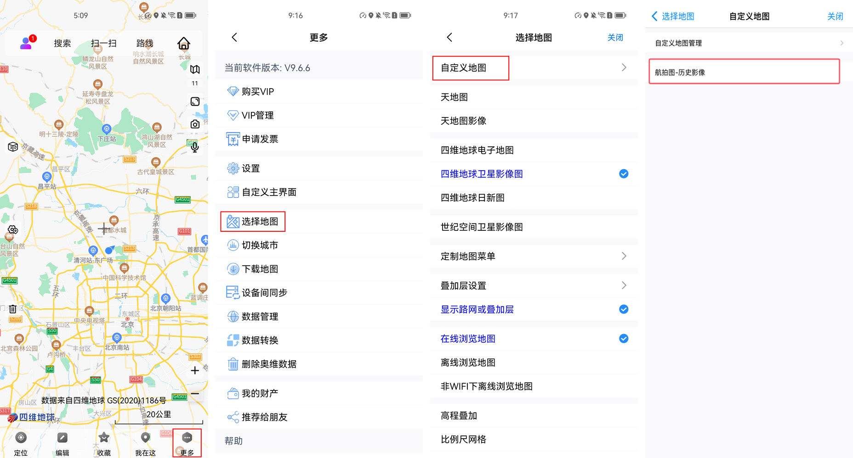Click 关闭 in 选择地图 header
Screen dimensions: 853x458
point(615,38)
